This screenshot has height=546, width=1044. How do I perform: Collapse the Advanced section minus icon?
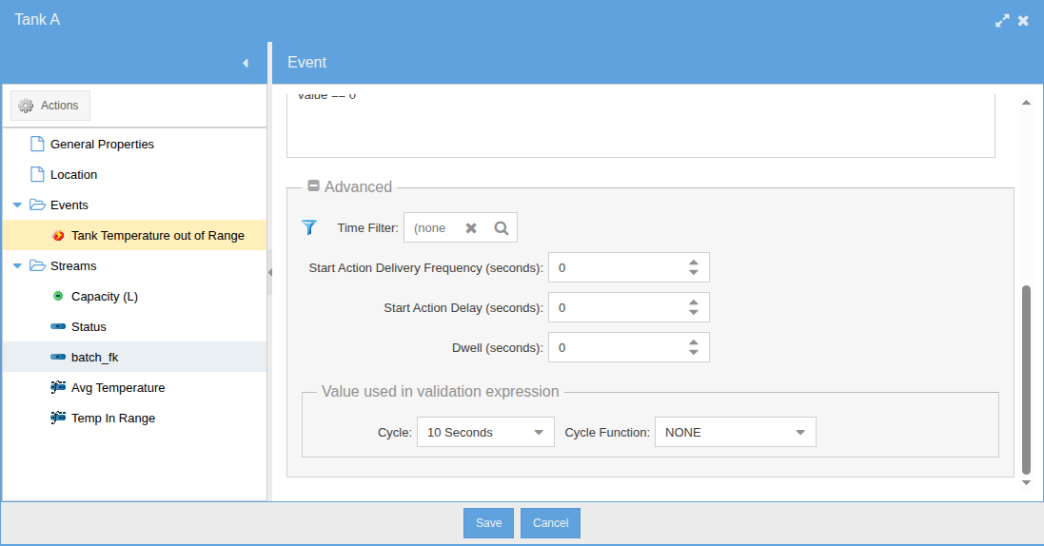(x=314, y=186)
